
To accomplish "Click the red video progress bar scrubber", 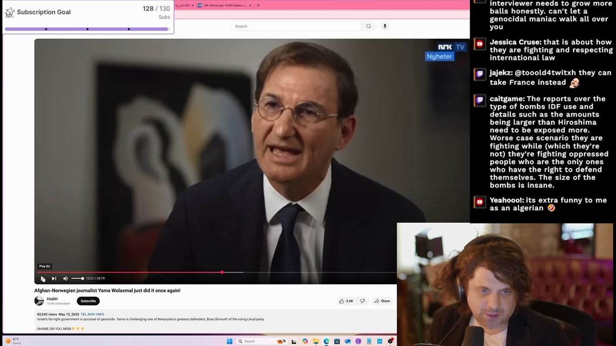I will tap(222, 272).
